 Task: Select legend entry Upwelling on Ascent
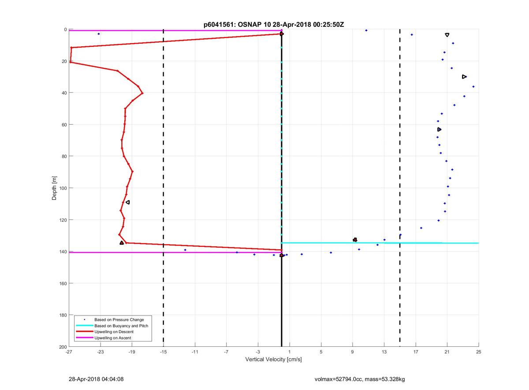coord(113,338)
